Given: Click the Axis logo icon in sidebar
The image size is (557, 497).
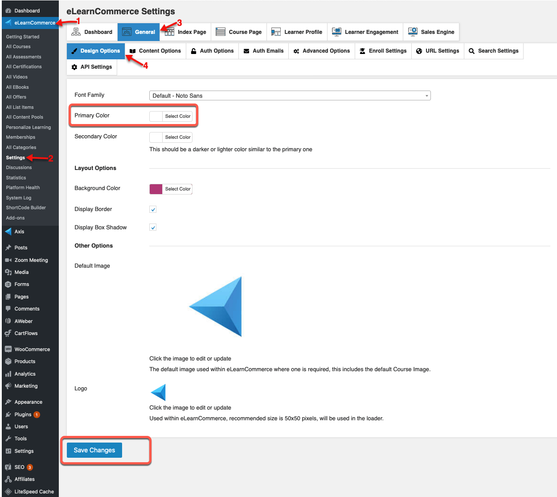Looking at the screenshot, I should (x=8, y=232).
